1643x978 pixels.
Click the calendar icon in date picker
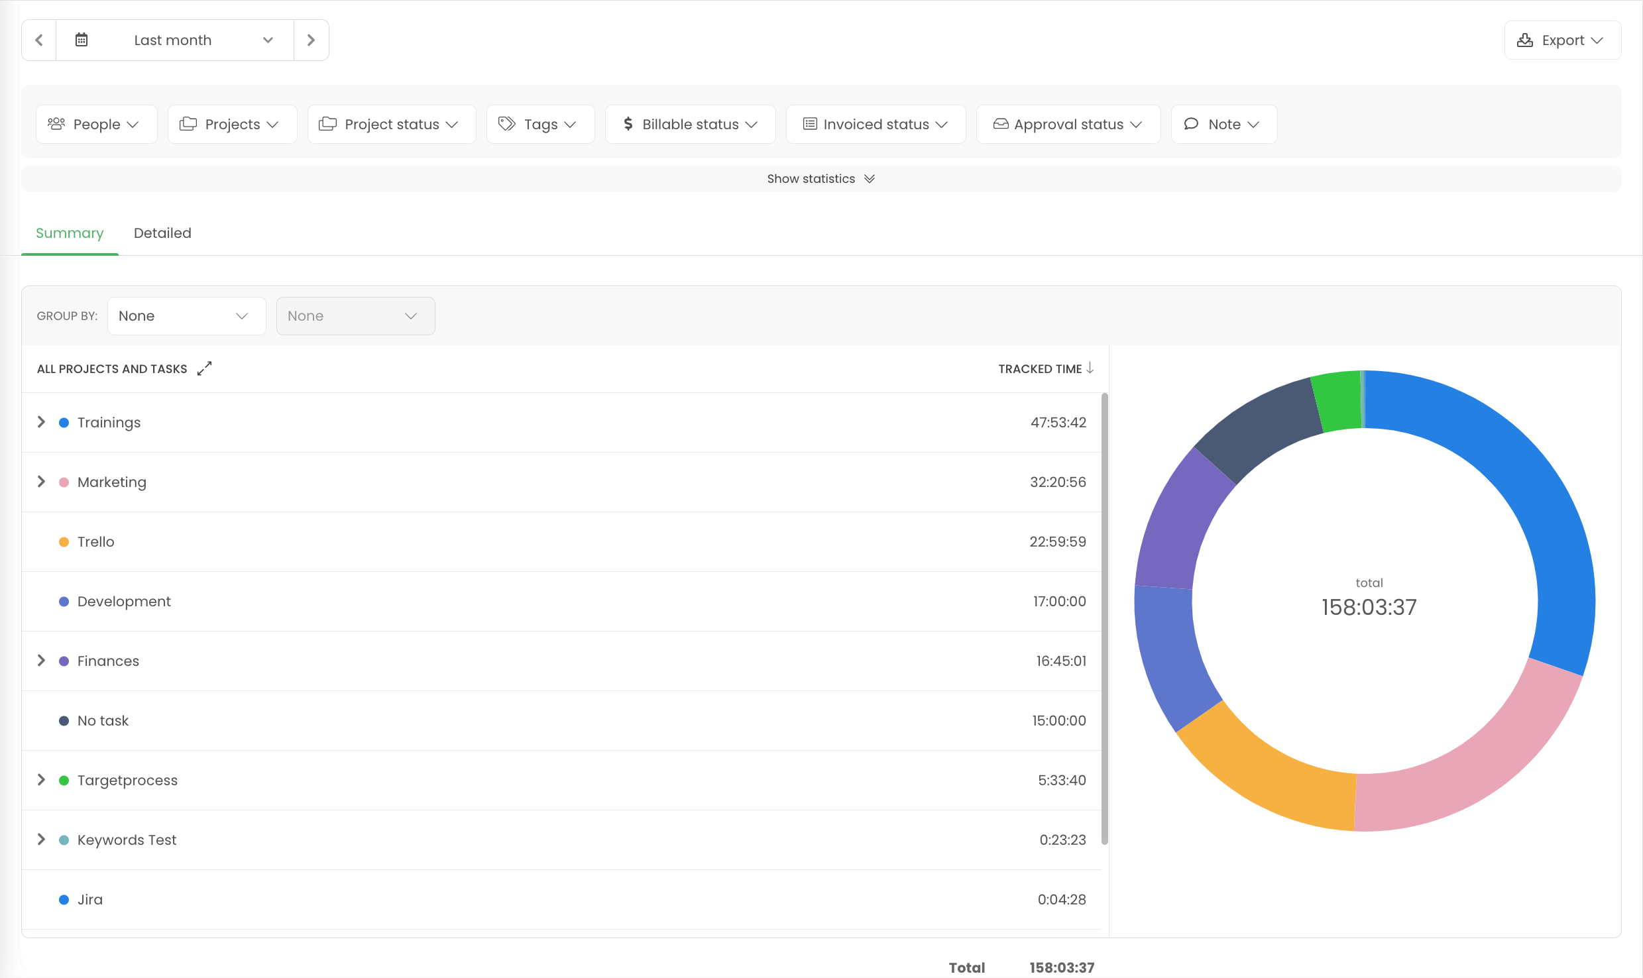[82, 40]
